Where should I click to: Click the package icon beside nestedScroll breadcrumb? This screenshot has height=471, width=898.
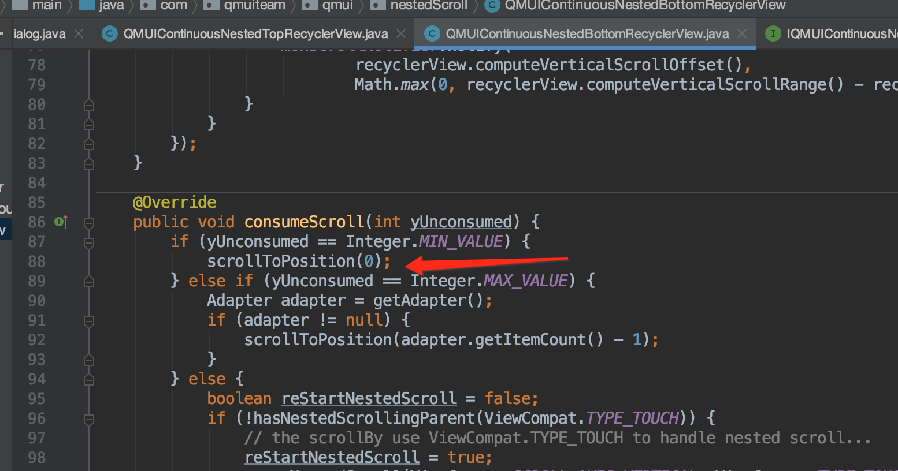(x=377, y=7)
